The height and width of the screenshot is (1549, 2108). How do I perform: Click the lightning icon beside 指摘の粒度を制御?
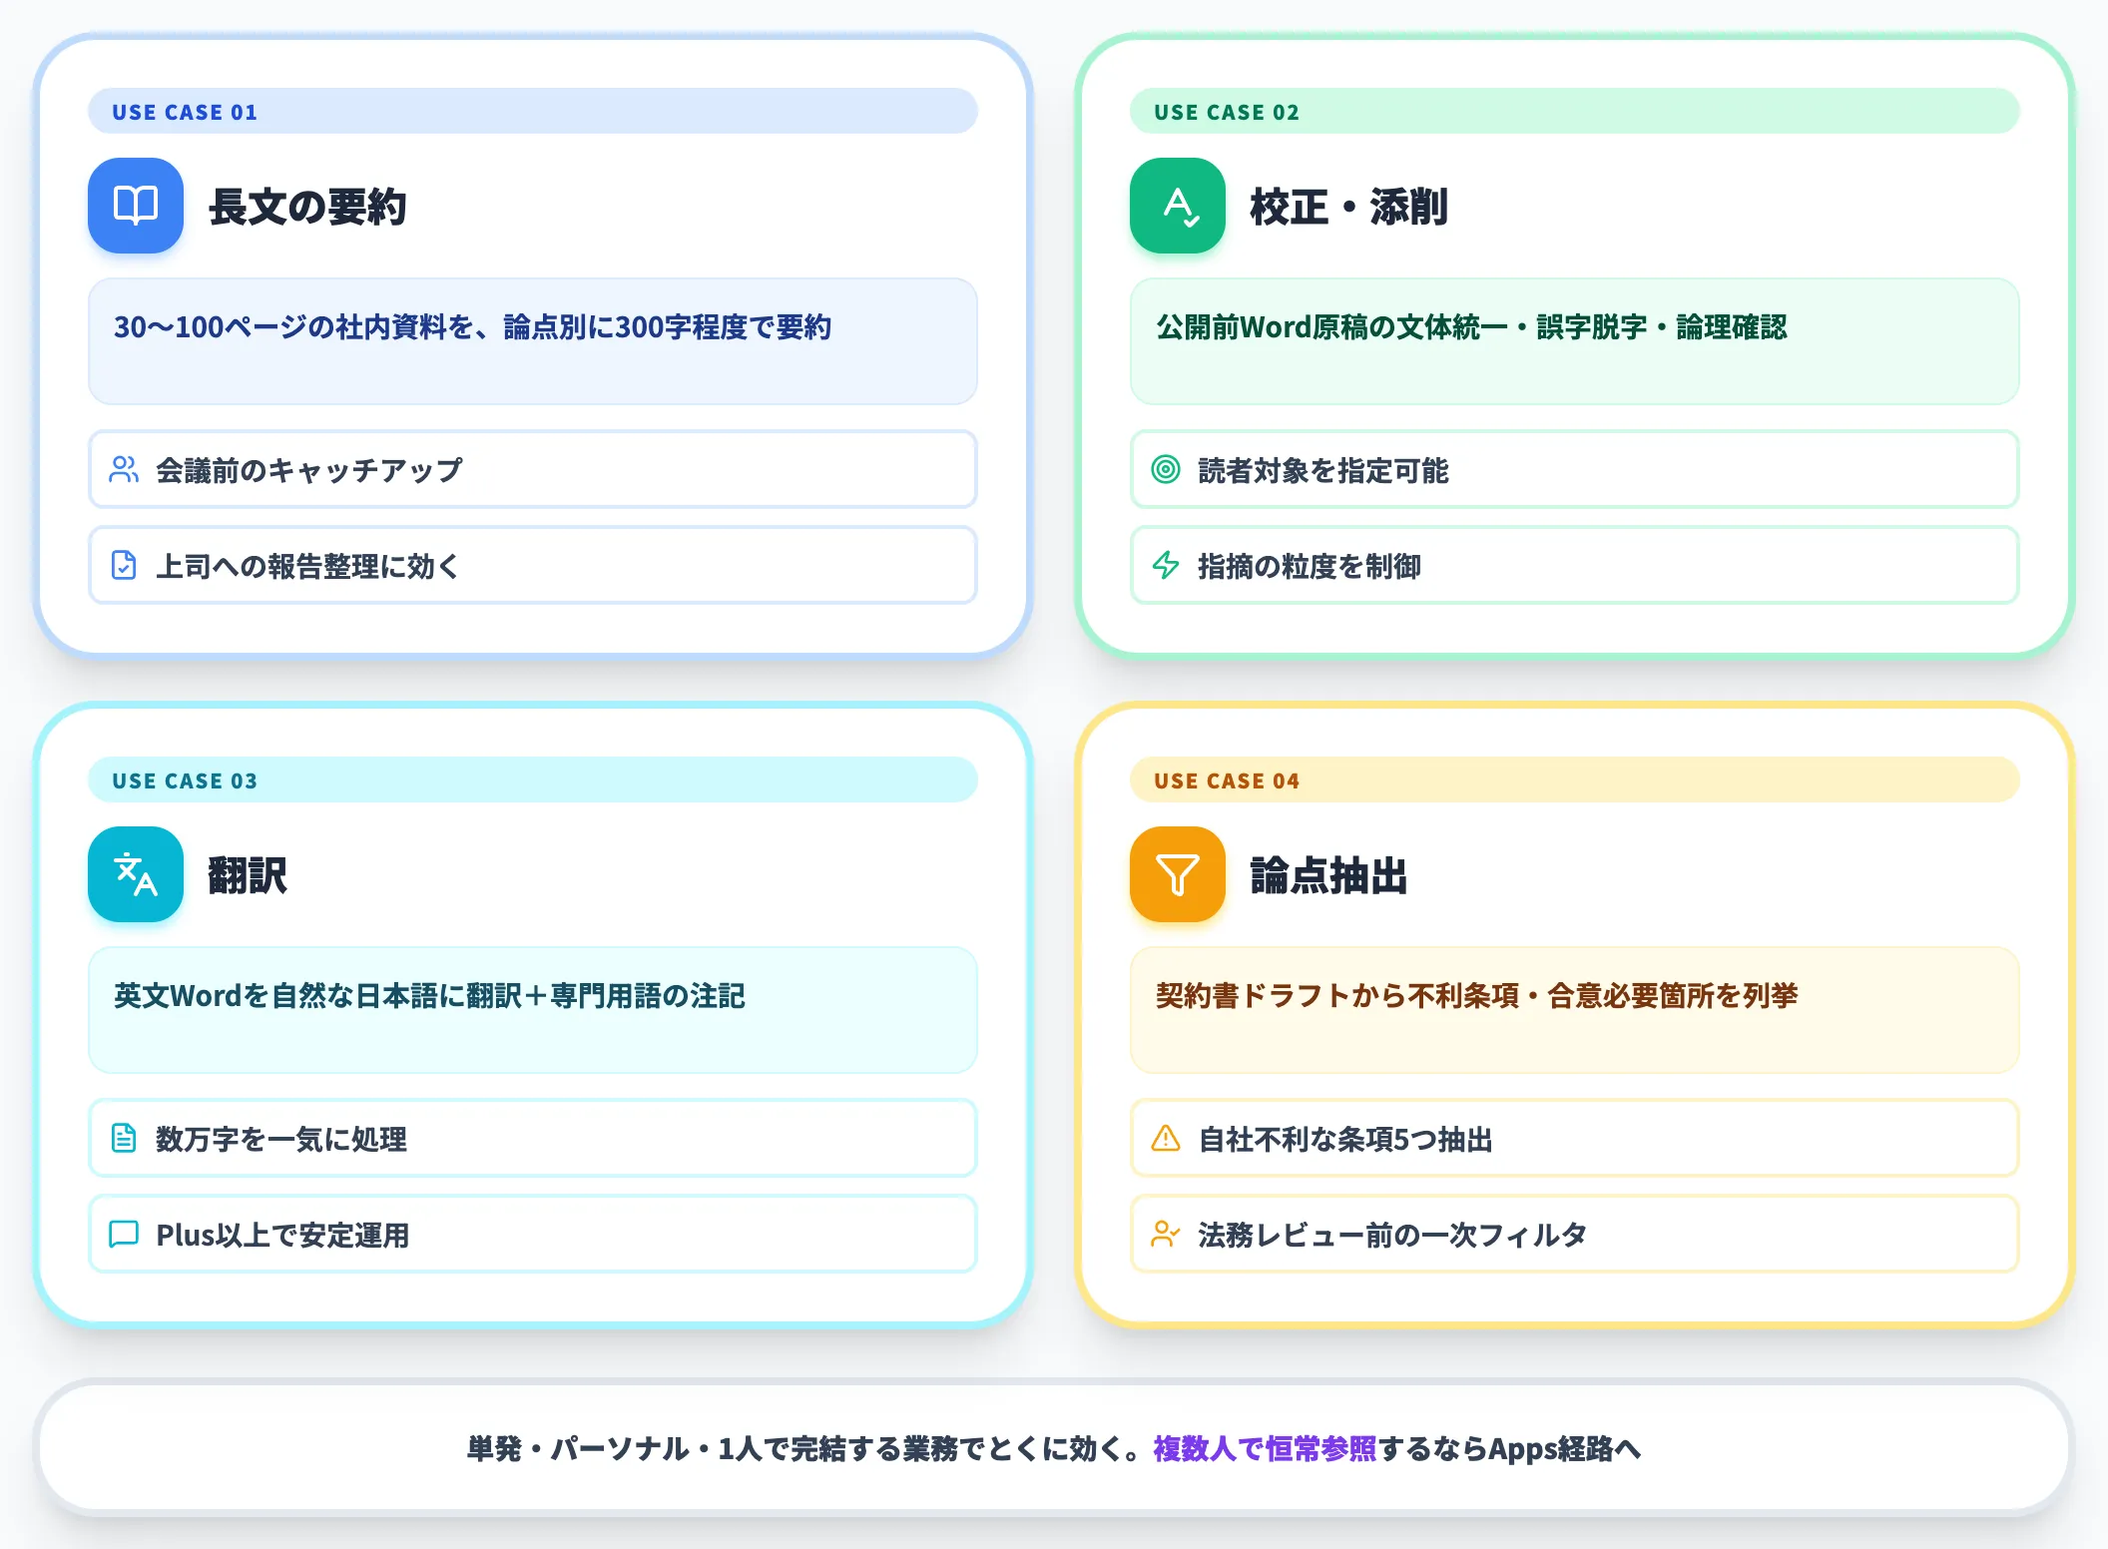point(1166,565)
